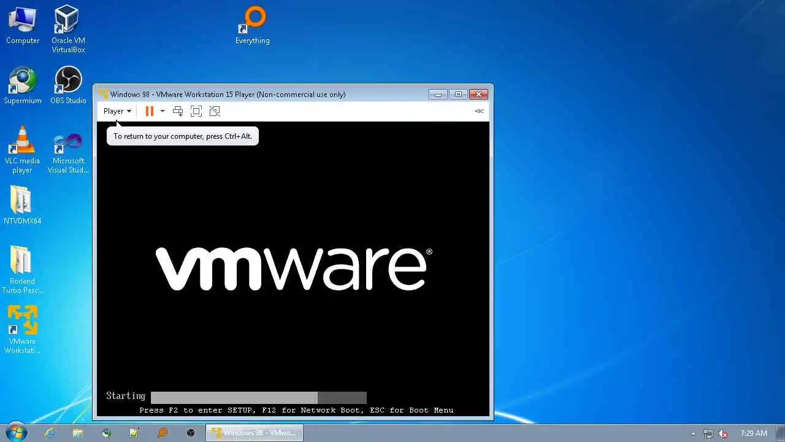Maximize the VMware Player window

click(x=458, y=94)
